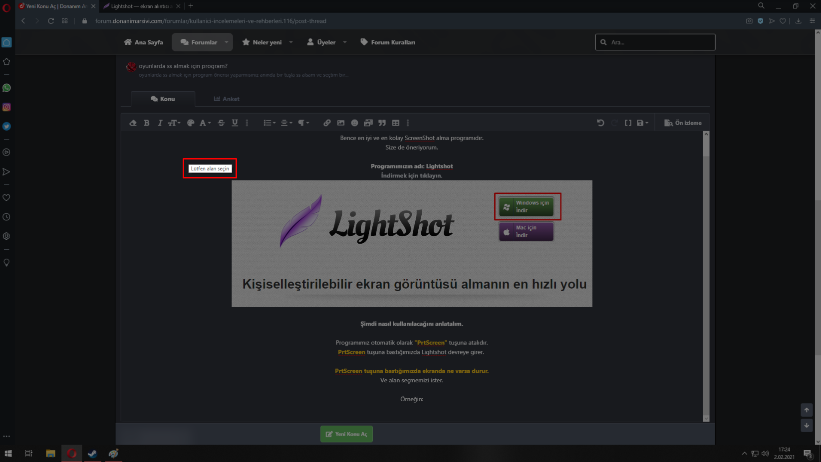
Task: Toggle italic formatting in the editor toolbar
Action: coord(160,123)
